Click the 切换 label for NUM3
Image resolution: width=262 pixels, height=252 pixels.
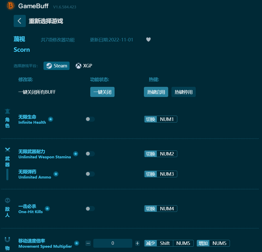click(150, 174)
